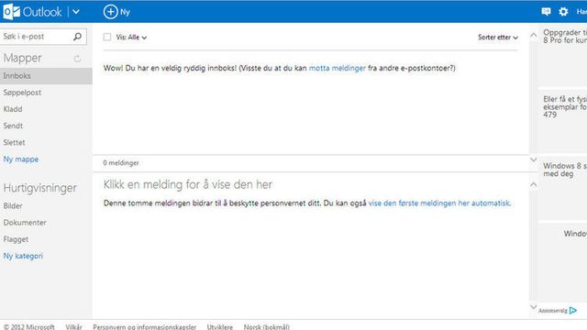Click the Ny mappe link
This screenshot has height=330, width=587.
pos(21,159)
